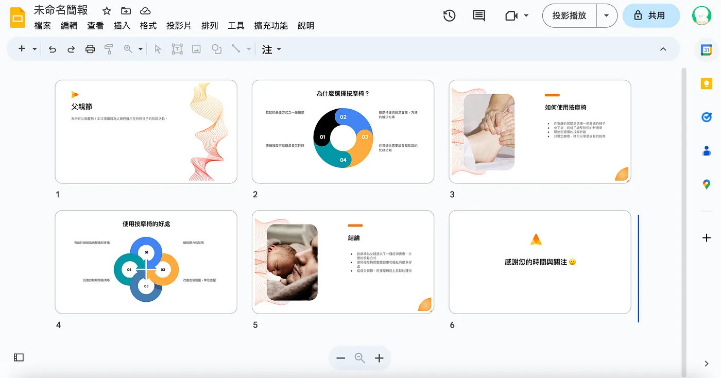
Task: Add a new slide with plus icon
Action: [x=22, y=49]
